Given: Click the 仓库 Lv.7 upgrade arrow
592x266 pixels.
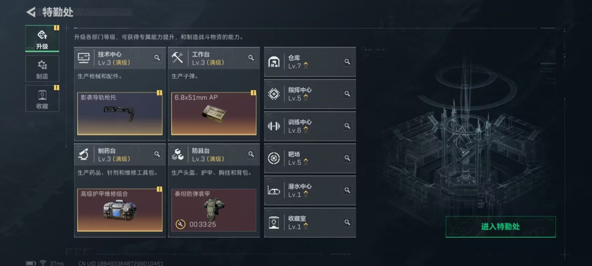Looking at the screenshot, I should [x=306, y=66].
